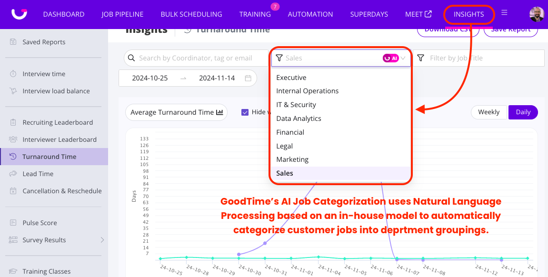This screenshot has width=548, height=277.
Task: Open Interview load balance report
Action: click(56, 91)
